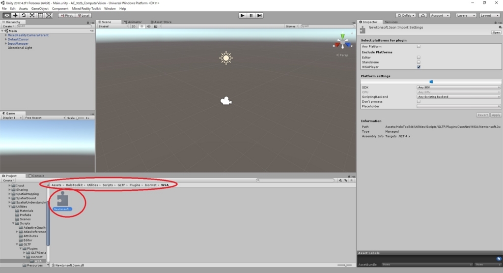Toggle scene audio icon
This screenshot has width=503, height=273.
click(148, 27)
